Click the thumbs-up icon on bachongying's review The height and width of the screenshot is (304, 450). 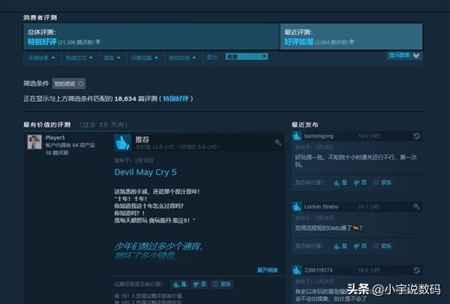pyautogui.click(x=297, y=136)
